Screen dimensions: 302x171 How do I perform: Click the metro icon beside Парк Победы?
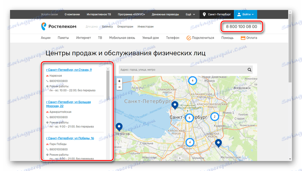tap(47, 144)
